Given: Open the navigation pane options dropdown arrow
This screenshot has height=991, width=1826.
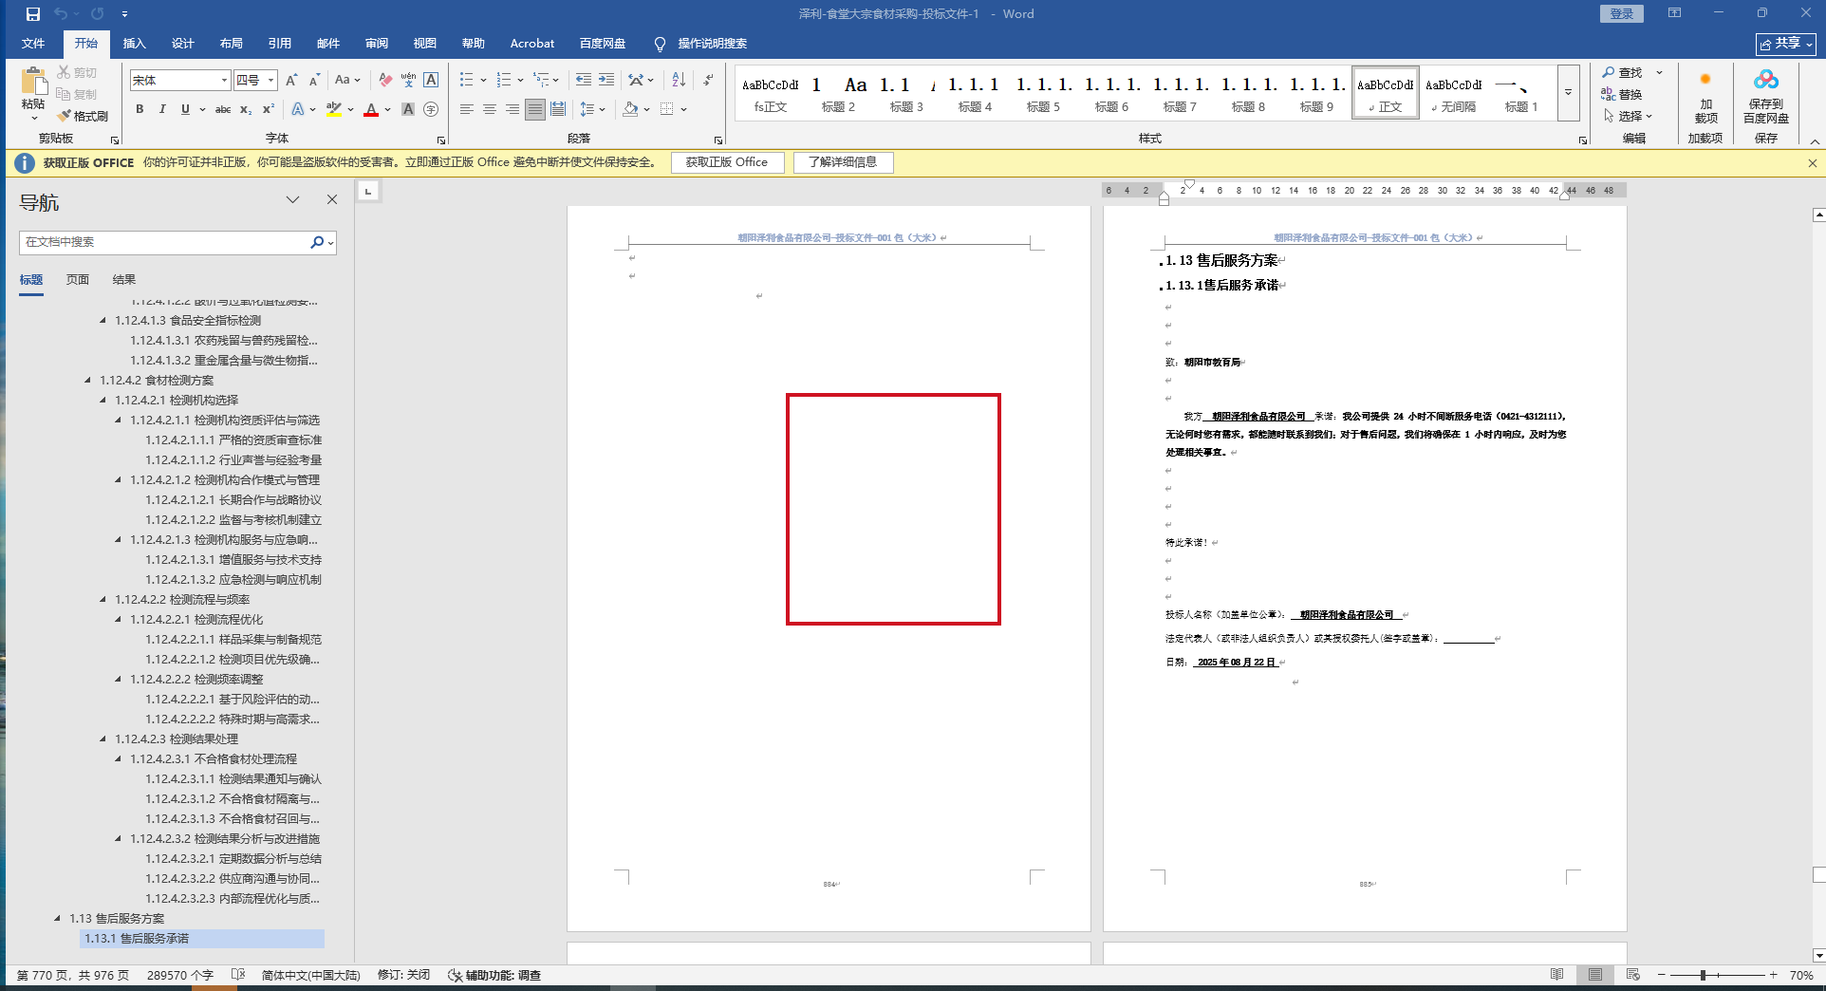Looking at the screenshot, I should (x=292, y=199).
